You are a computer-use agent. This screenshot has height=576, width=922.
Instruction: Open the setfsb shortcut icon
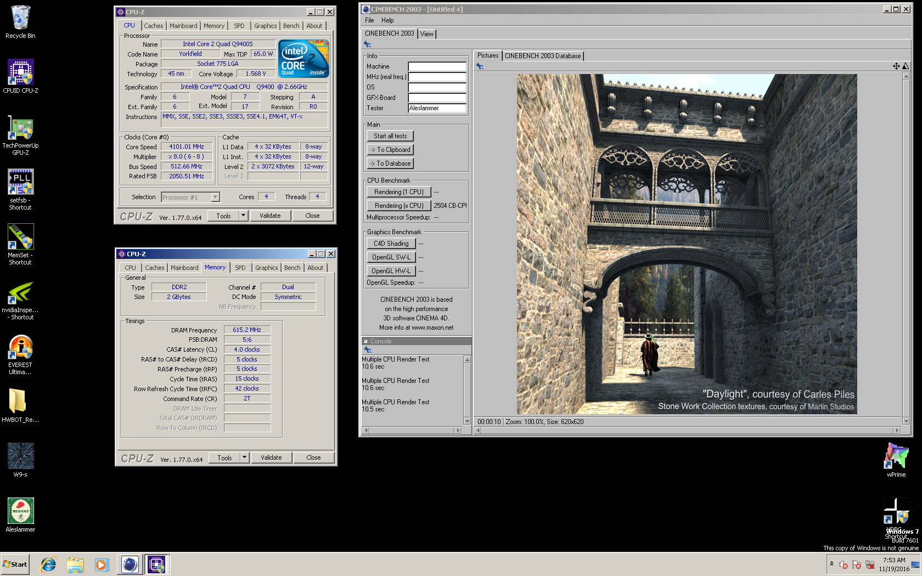point(20,189)
